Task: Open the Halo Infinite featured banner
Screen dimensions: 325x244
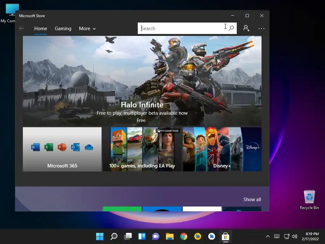Action: tap(142, 81)
